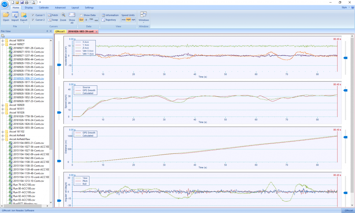Switch to the Calibrate ribbon tab

[44, 7]
